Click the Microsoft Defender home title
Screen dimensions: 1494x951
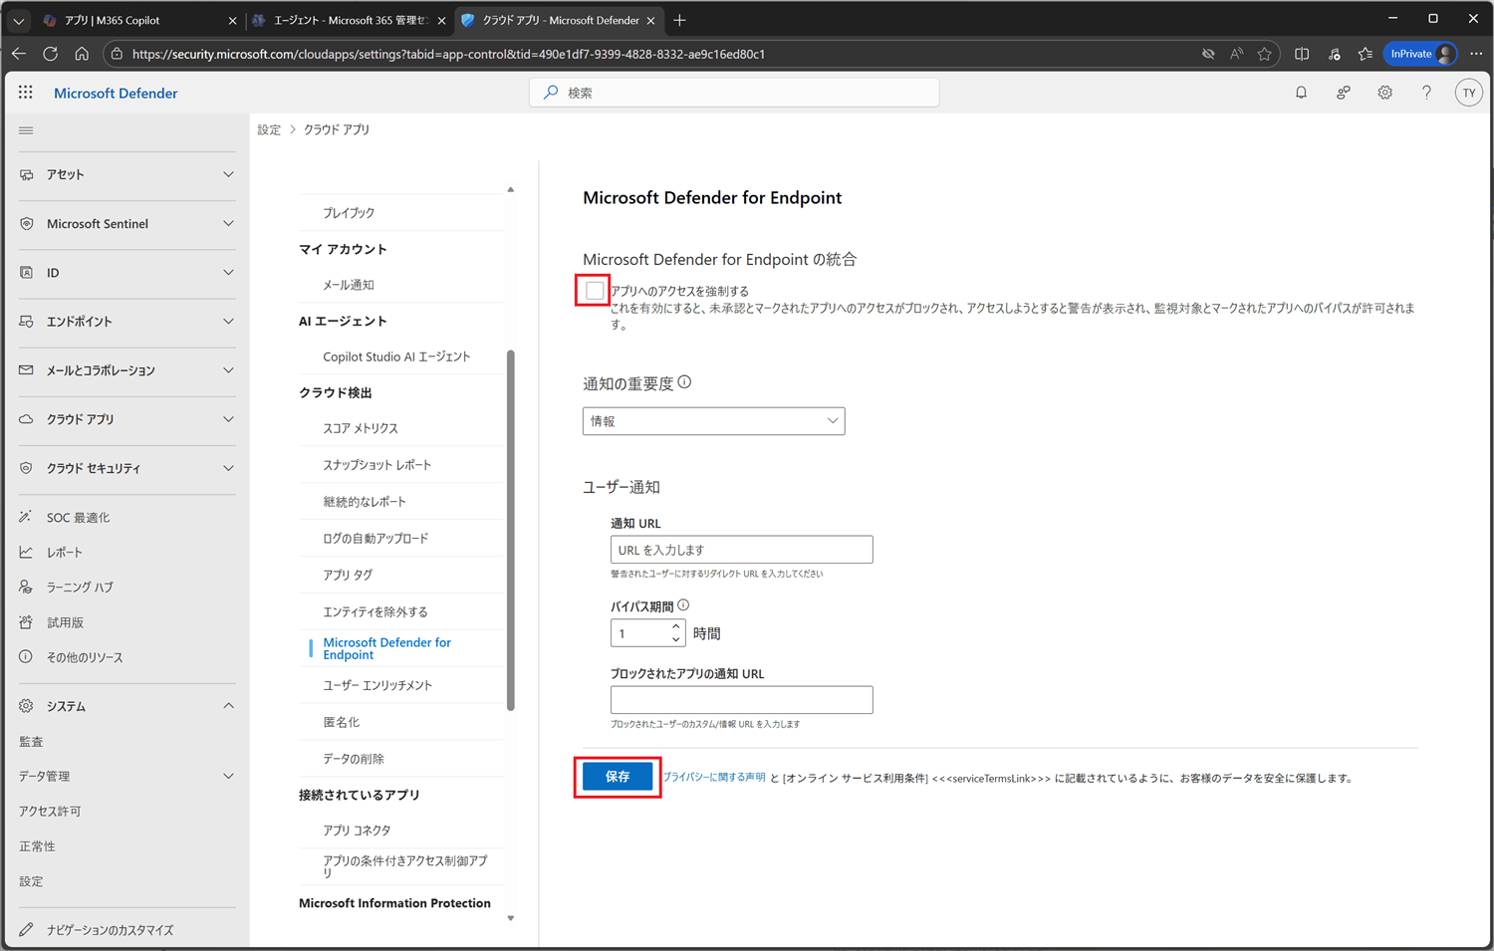pyautogui.click(x=116, y=93)
